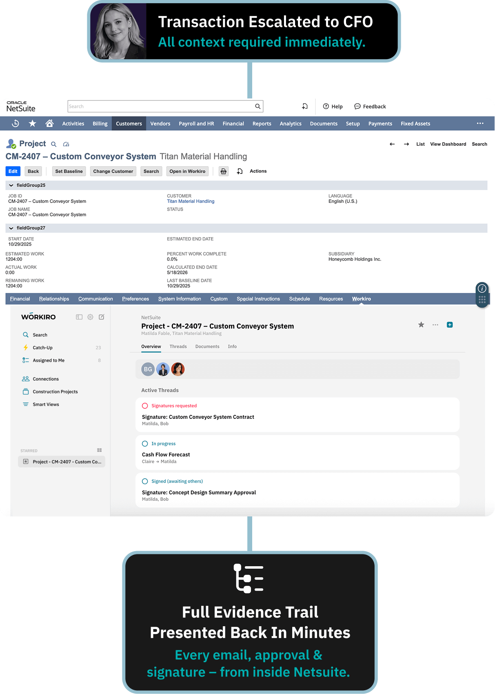Open the Actions menu

coord(258,171)
